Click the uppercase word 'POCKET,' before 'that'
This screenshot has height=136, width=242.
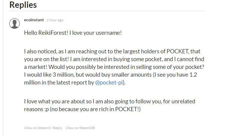tap(178, 51)
